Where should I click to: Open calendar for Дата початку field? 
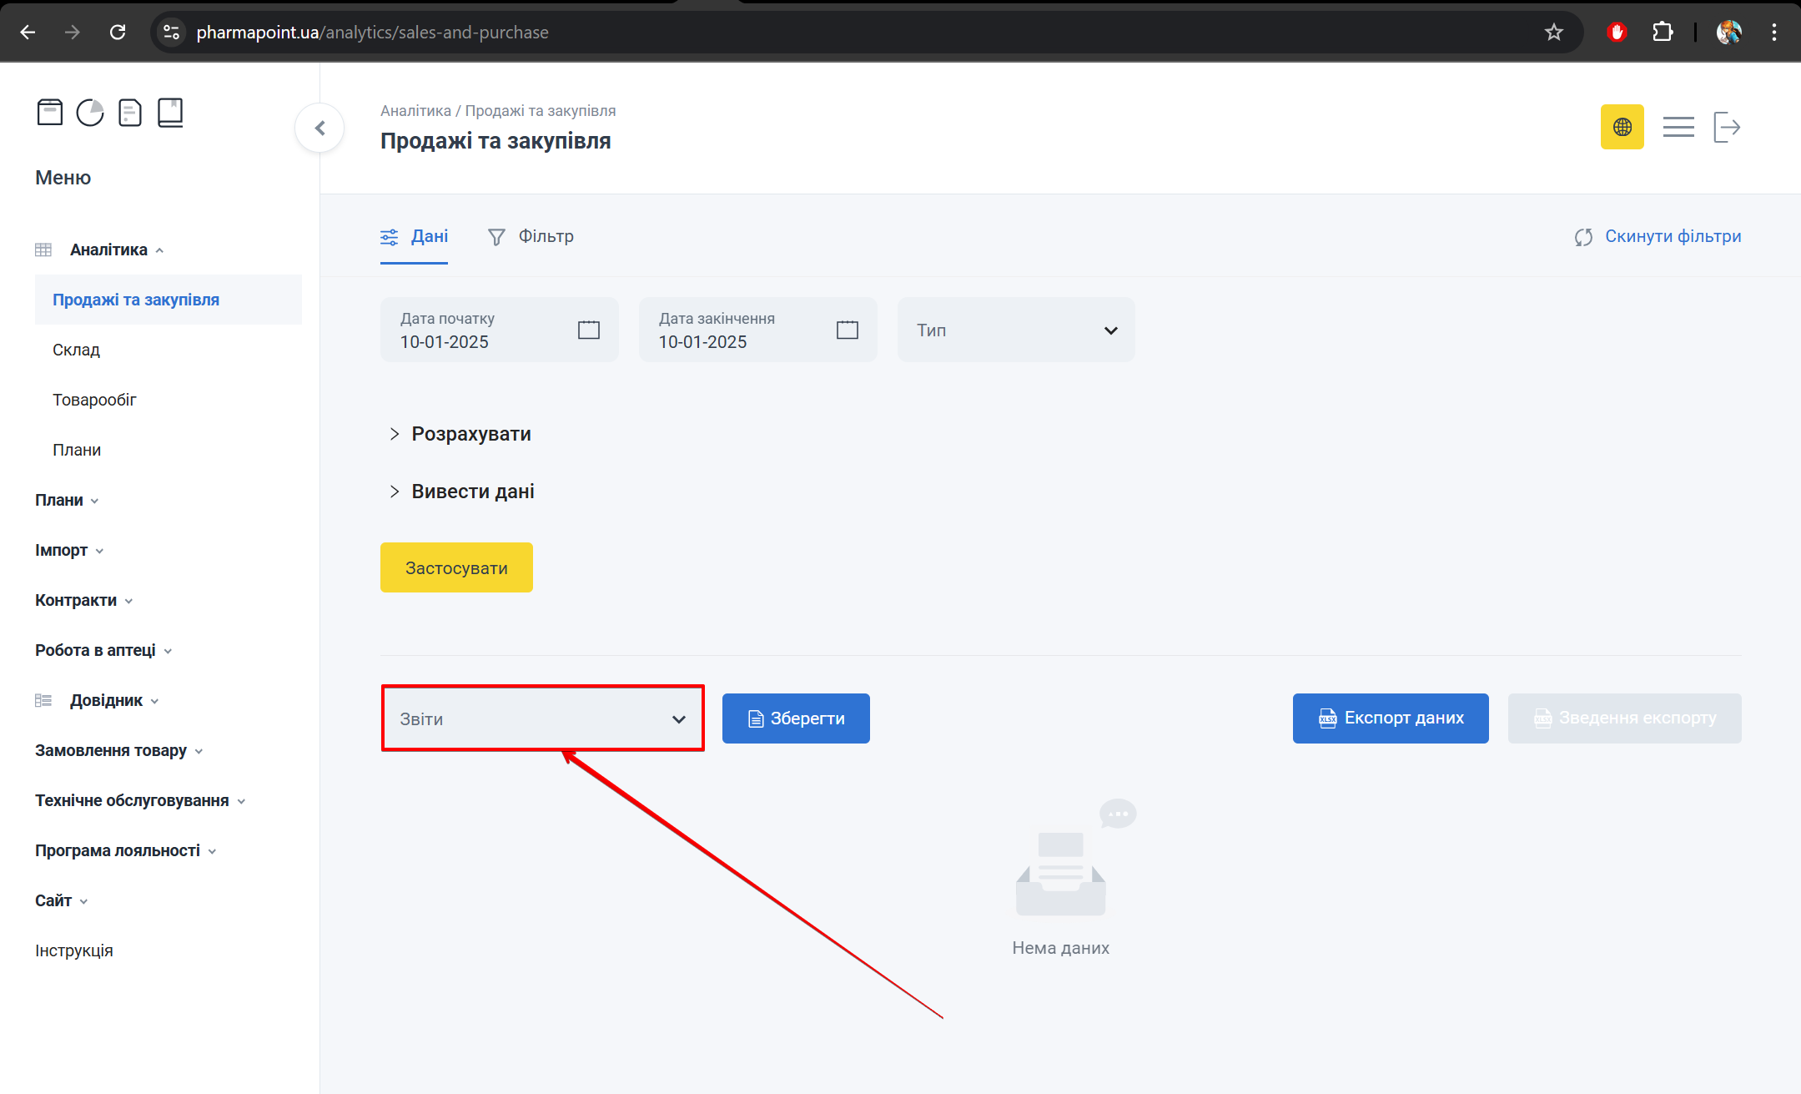[588, 330]
